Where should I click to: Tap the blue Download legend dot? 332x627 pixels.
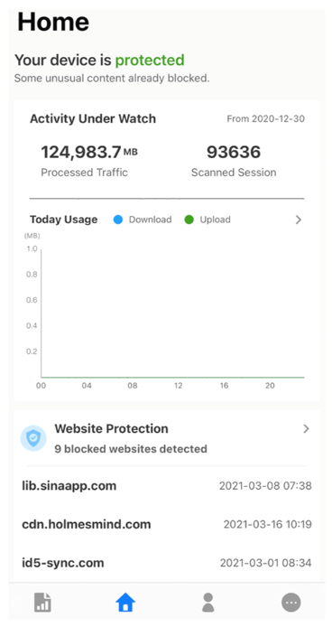(118, 220)
